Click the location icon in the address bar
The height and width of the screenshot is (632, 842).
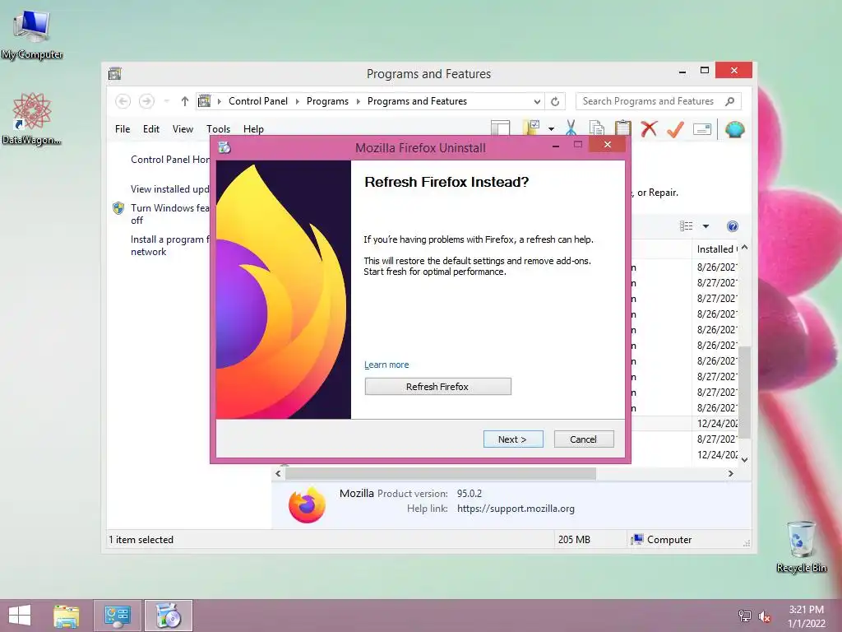205,101
